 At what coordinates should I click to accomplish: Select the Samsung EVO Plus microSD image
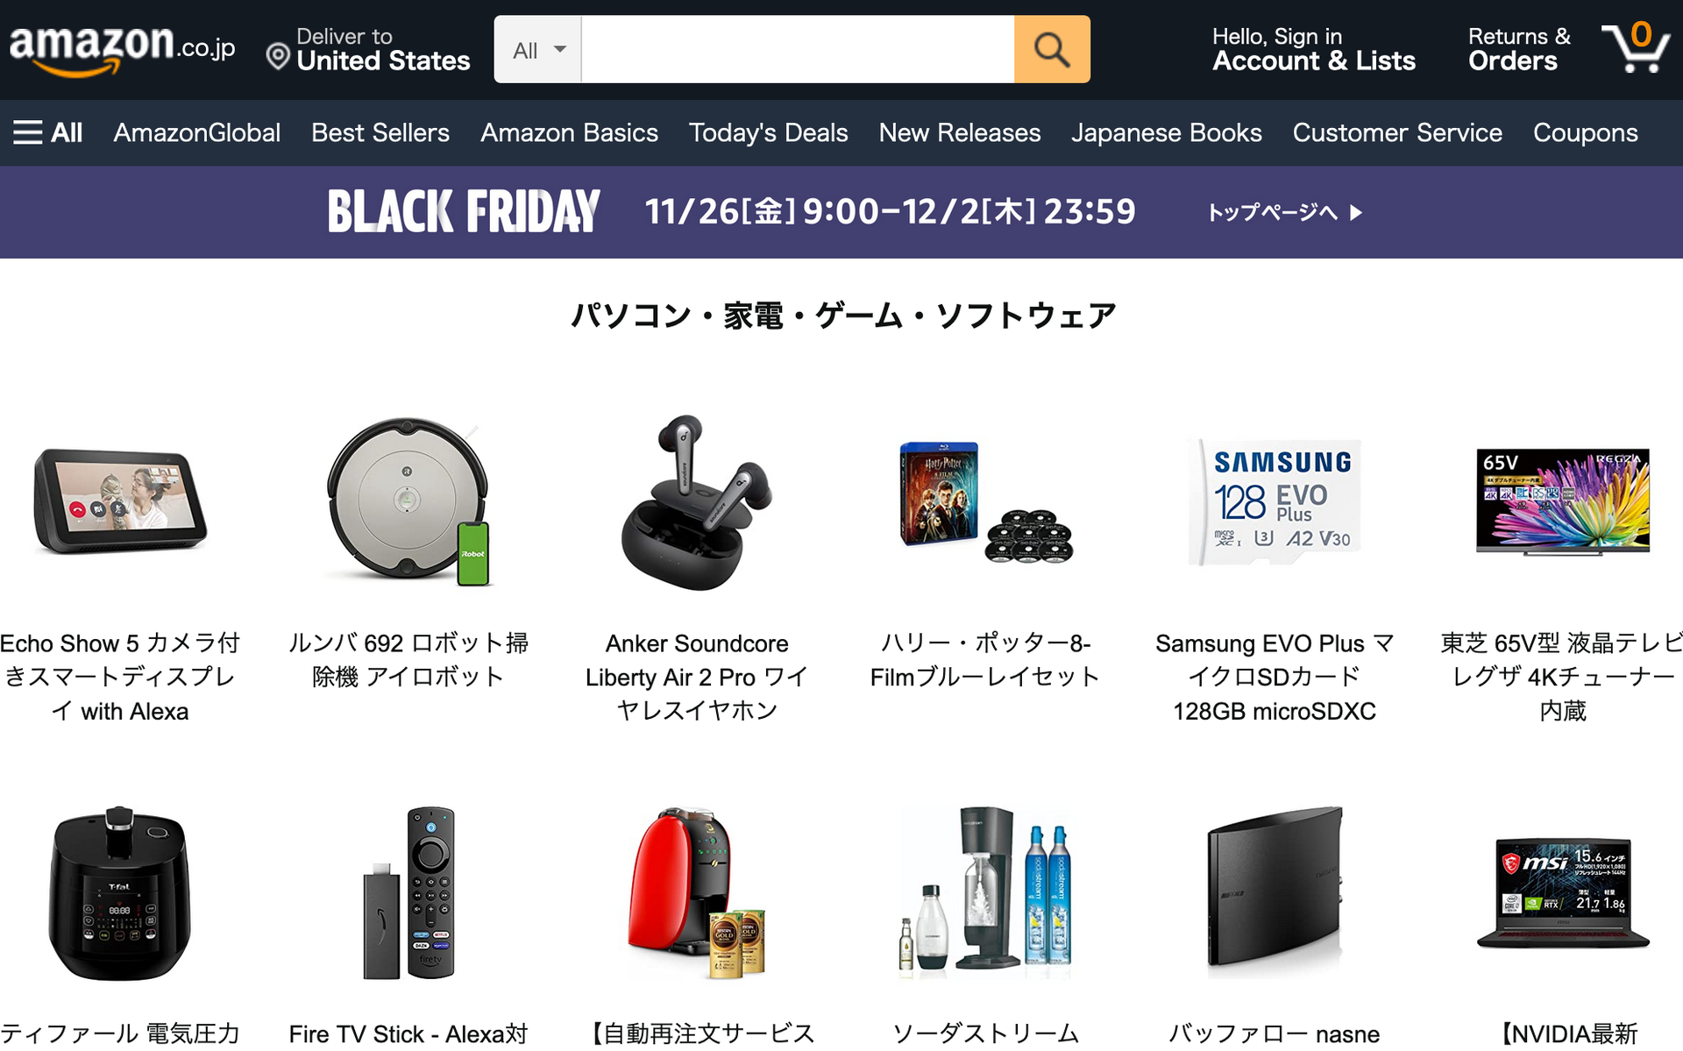1275,502
